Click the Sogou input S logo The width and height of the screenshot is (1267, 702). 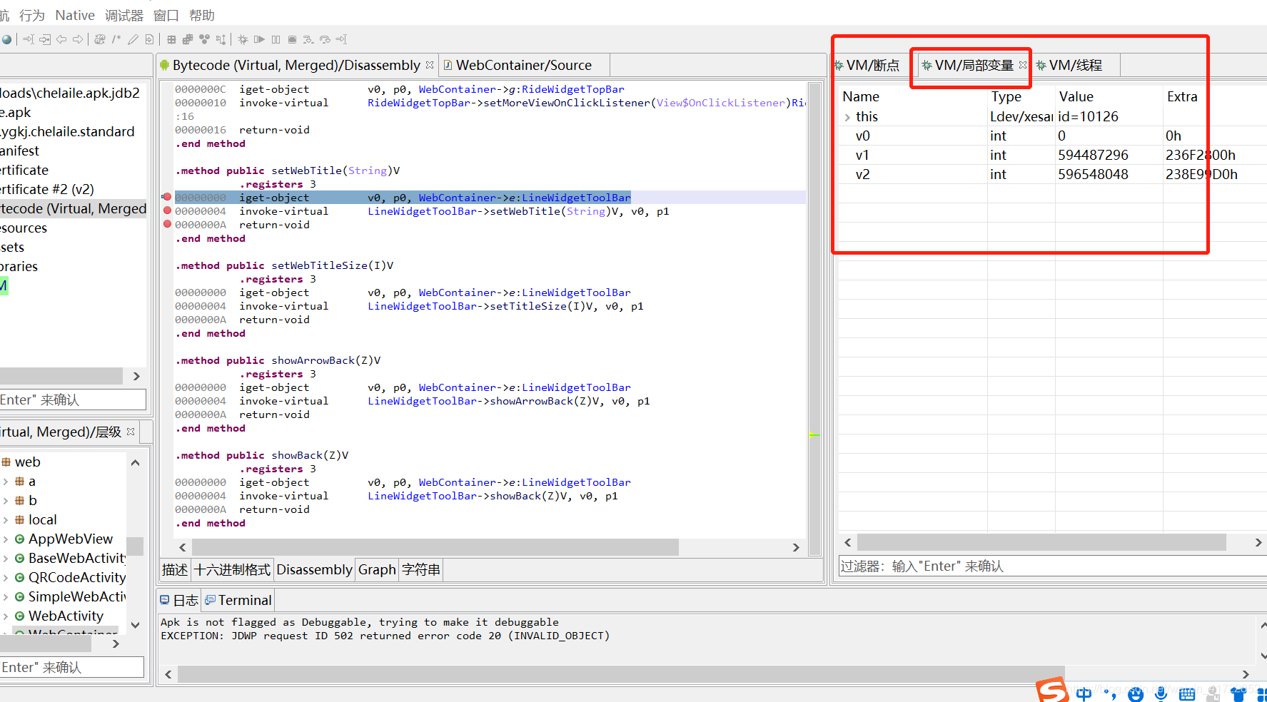1053,691
